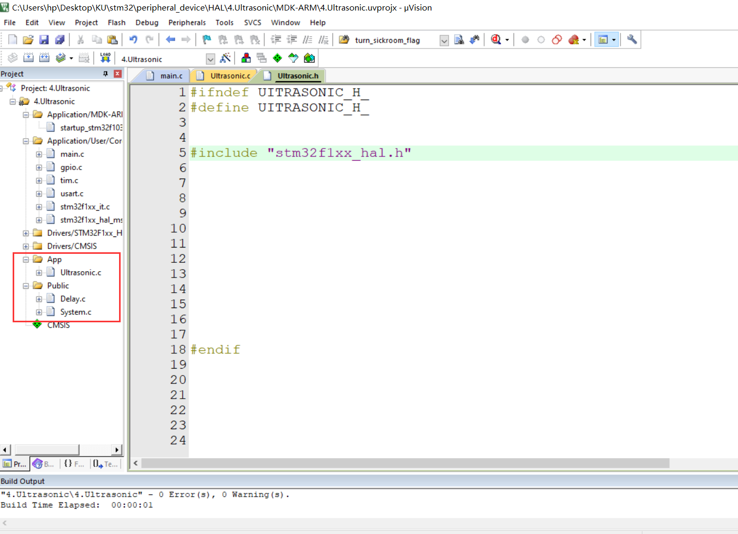
Task: Click the project tree right scroll arrow
Action: click(117, 450)
